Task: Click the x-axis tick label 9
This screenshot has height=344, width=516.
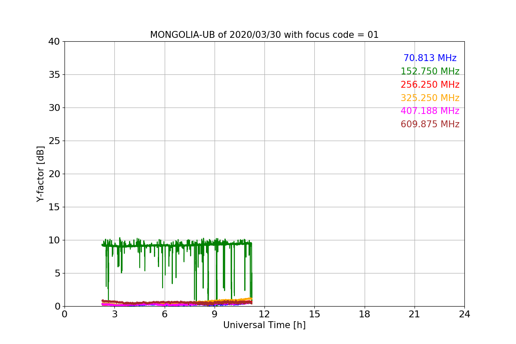Action: pyautogui.click(x=214, y=314)
